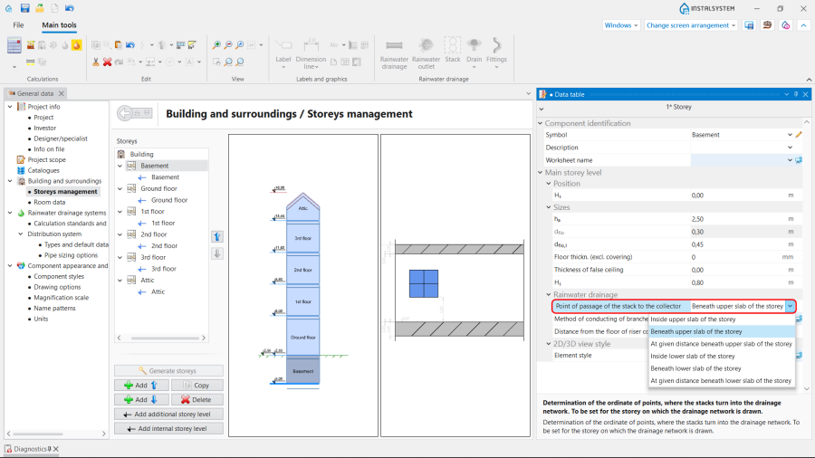Choose Inside lower slab of the storey
815x458 pixels.
pos(722,357)
